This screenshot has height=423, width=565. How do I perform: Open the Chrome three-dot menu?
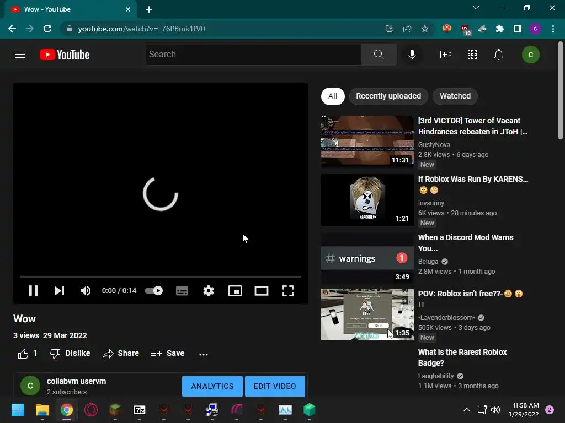(553, 29)
